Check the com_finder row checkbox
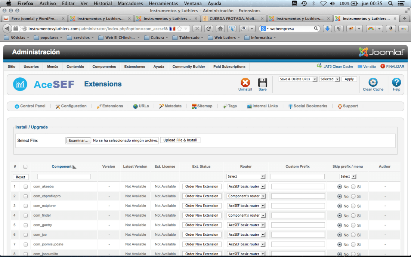Viewport: 411px width, 257px height. click(25, 215)
